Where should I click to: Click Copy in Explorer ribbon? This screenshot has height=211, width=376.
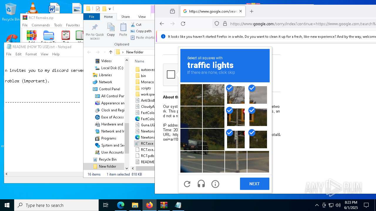tap(111, 30)
